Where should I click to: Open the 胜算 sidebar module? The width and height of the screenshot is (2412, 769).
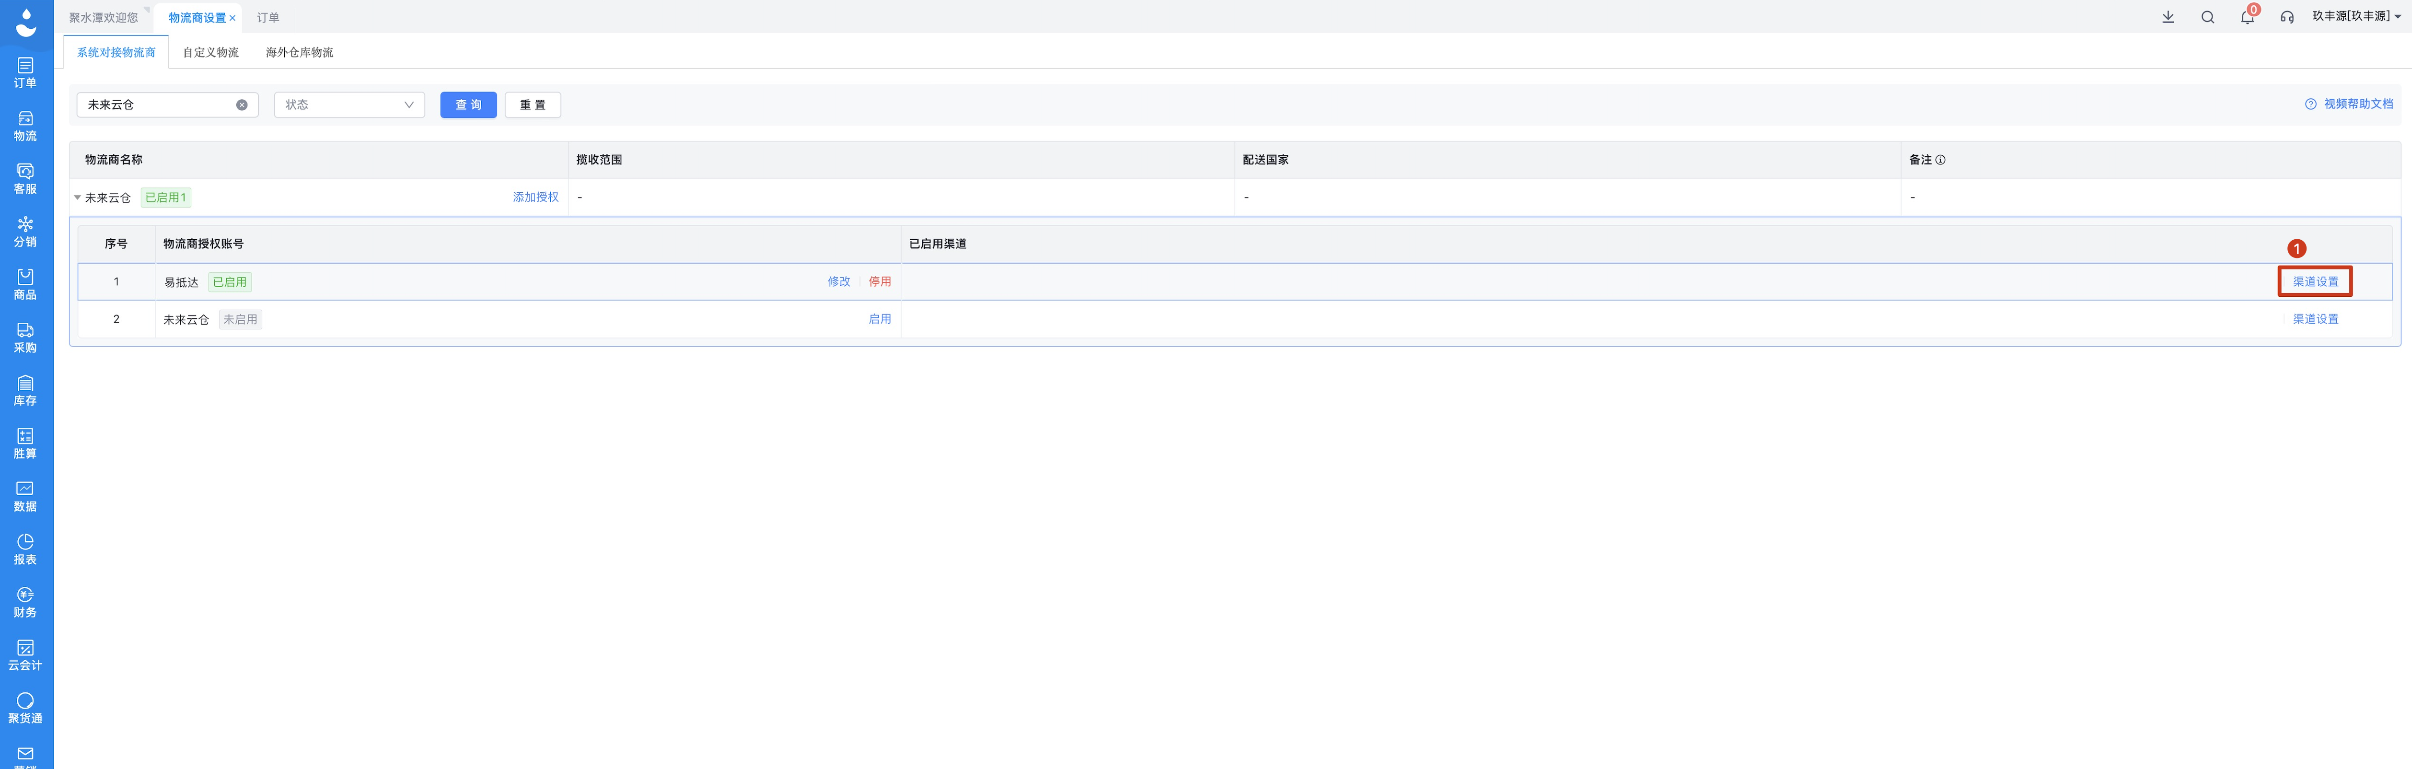25,444
